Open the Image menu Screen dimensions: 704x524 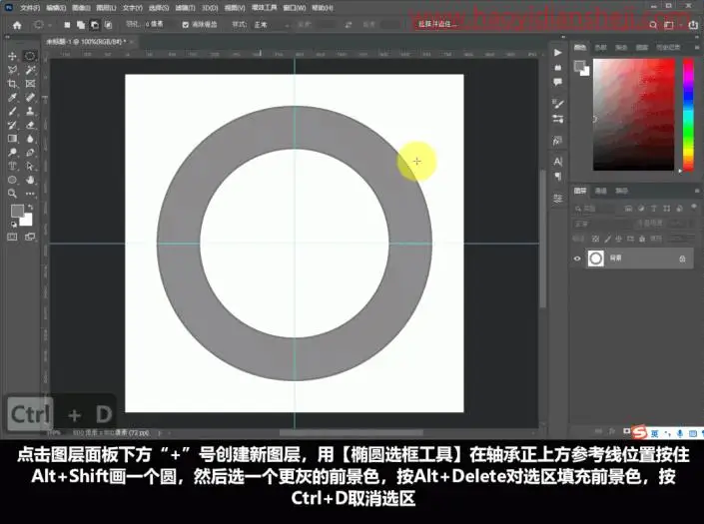[81, 8]
